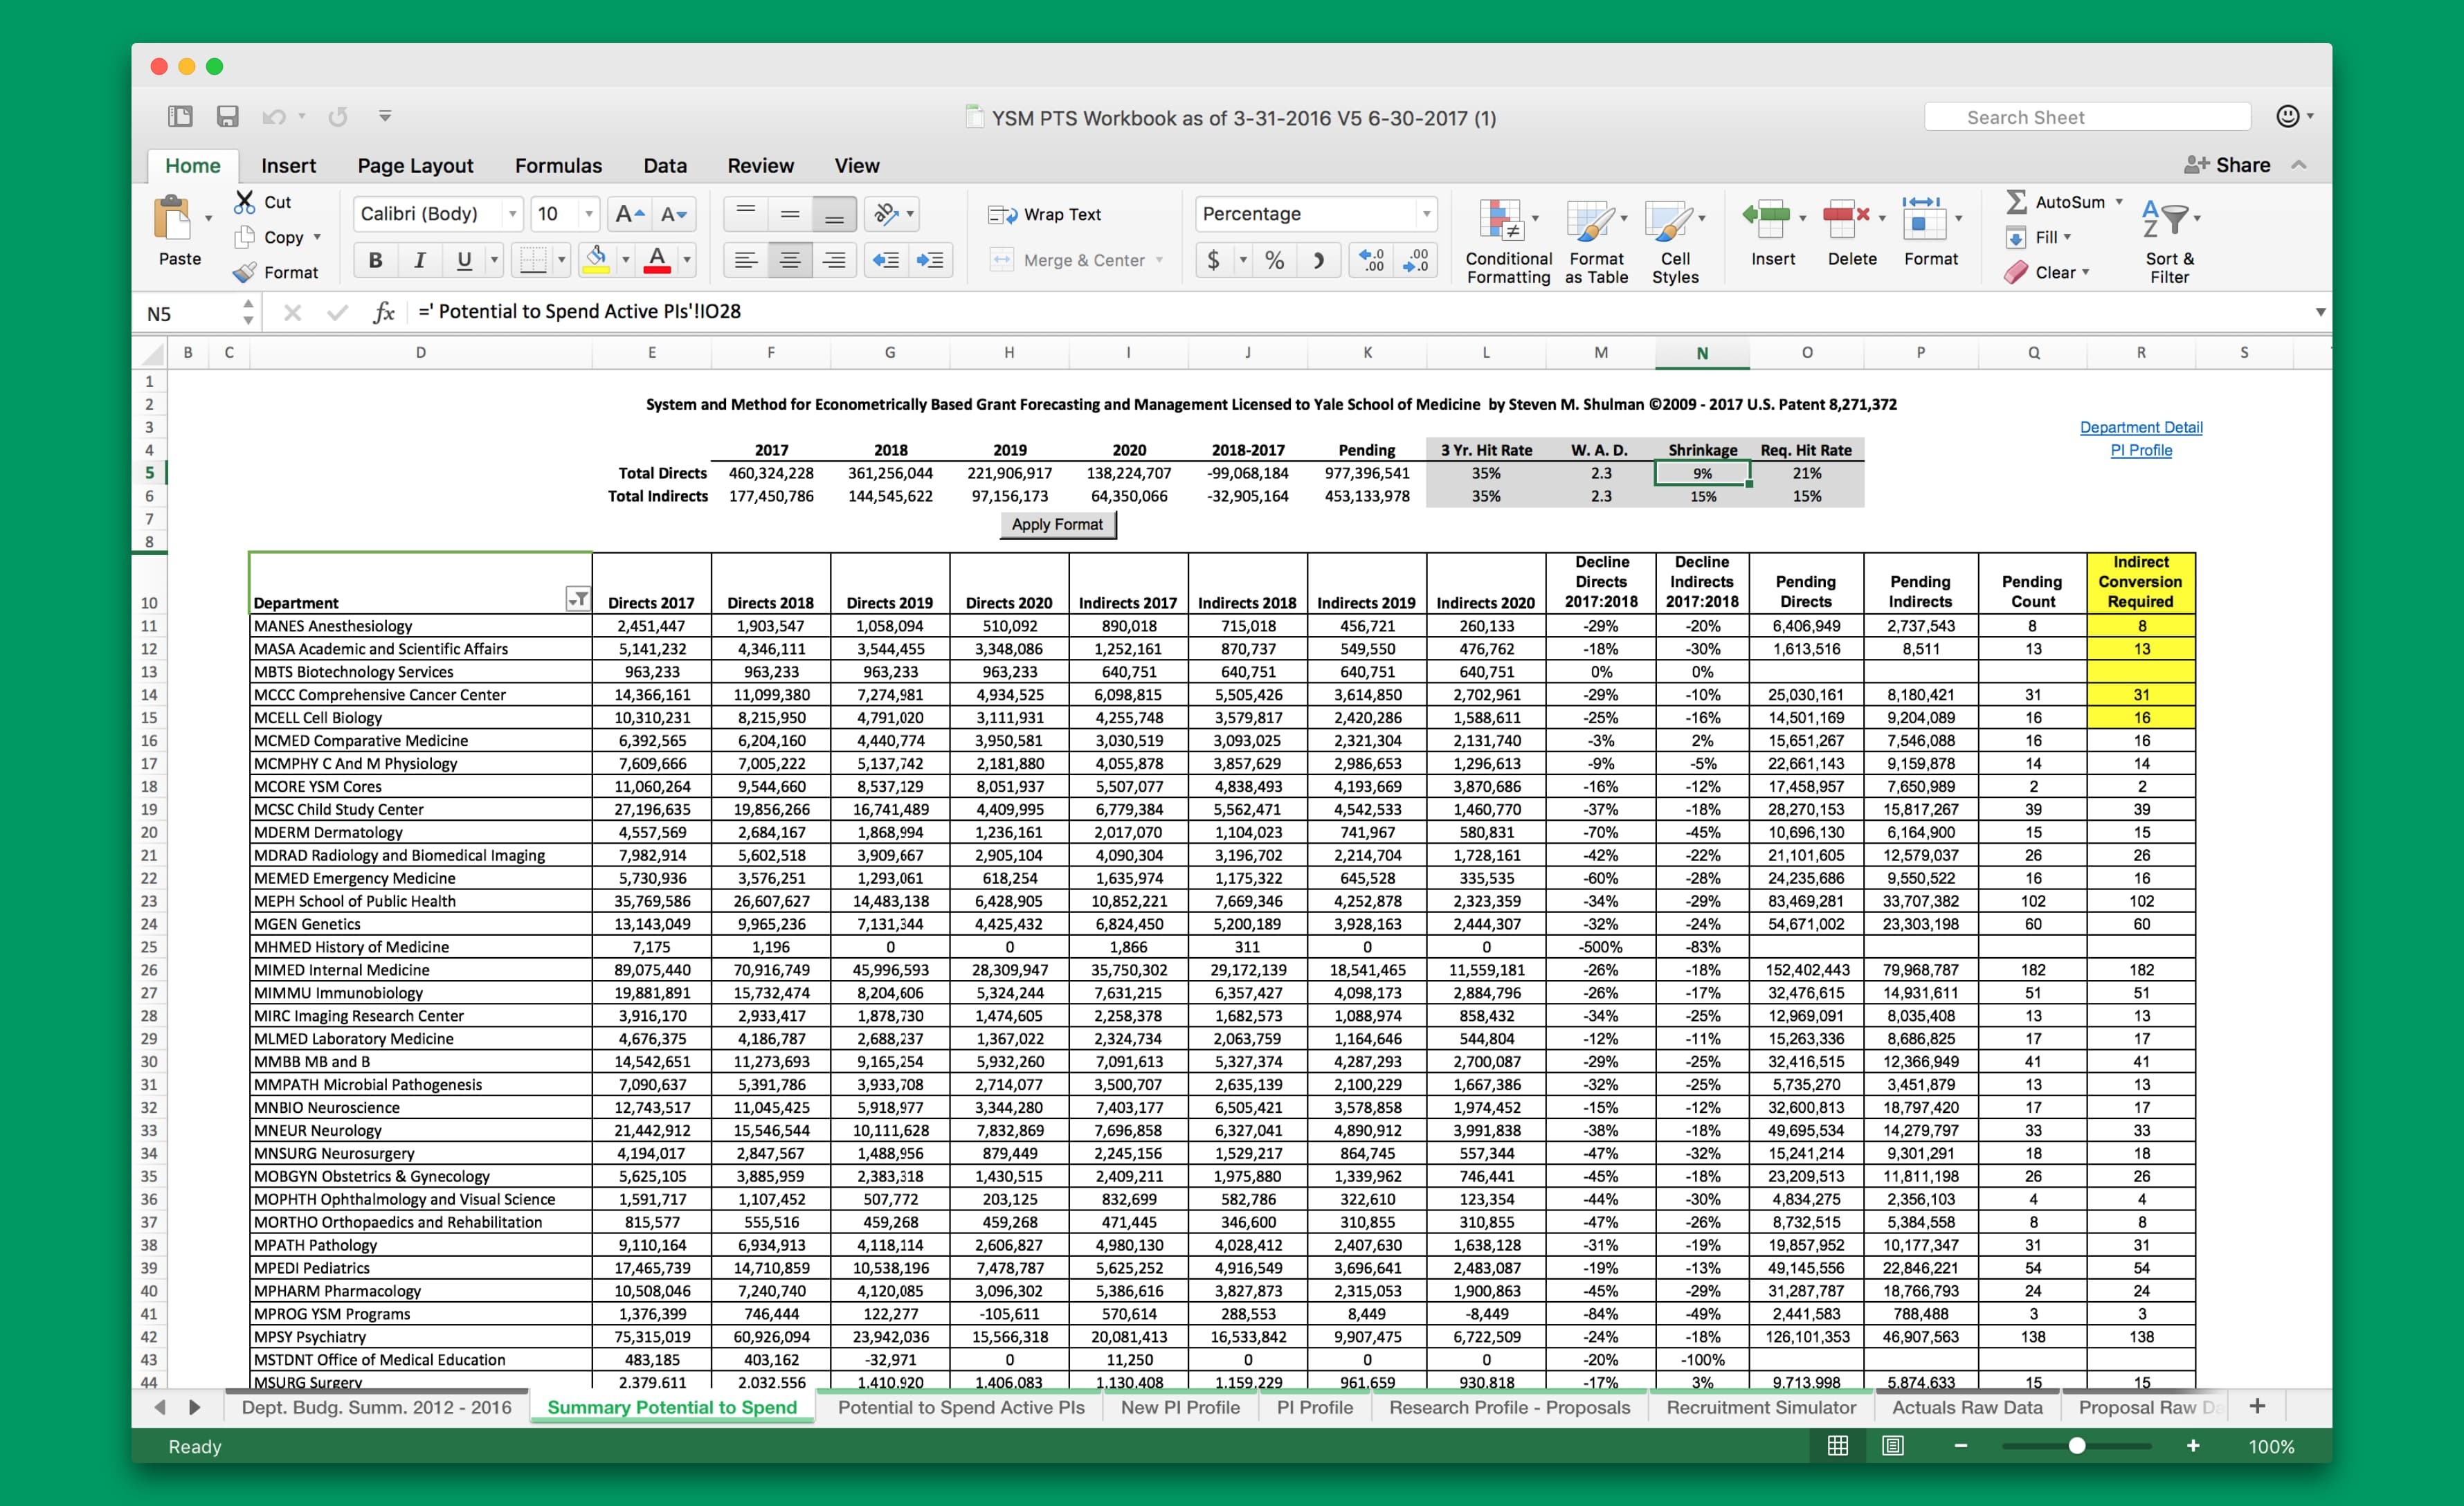The height and width of the screenshot is (1506, 2464).
Task: Open the borders dropdown arrow
Action: 561,261
